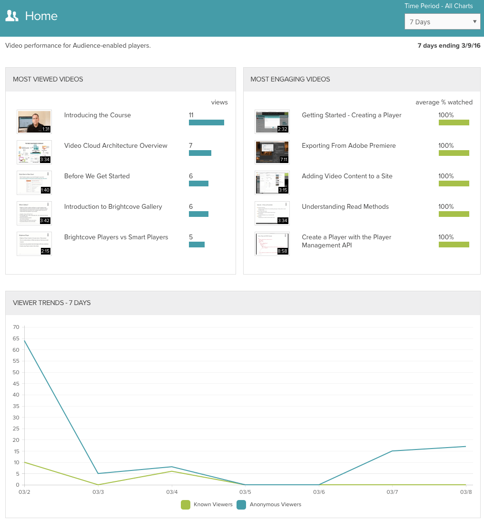This screenshot has width=484, height=521.
Task: Click the Home page title in header
Action: 41,16
